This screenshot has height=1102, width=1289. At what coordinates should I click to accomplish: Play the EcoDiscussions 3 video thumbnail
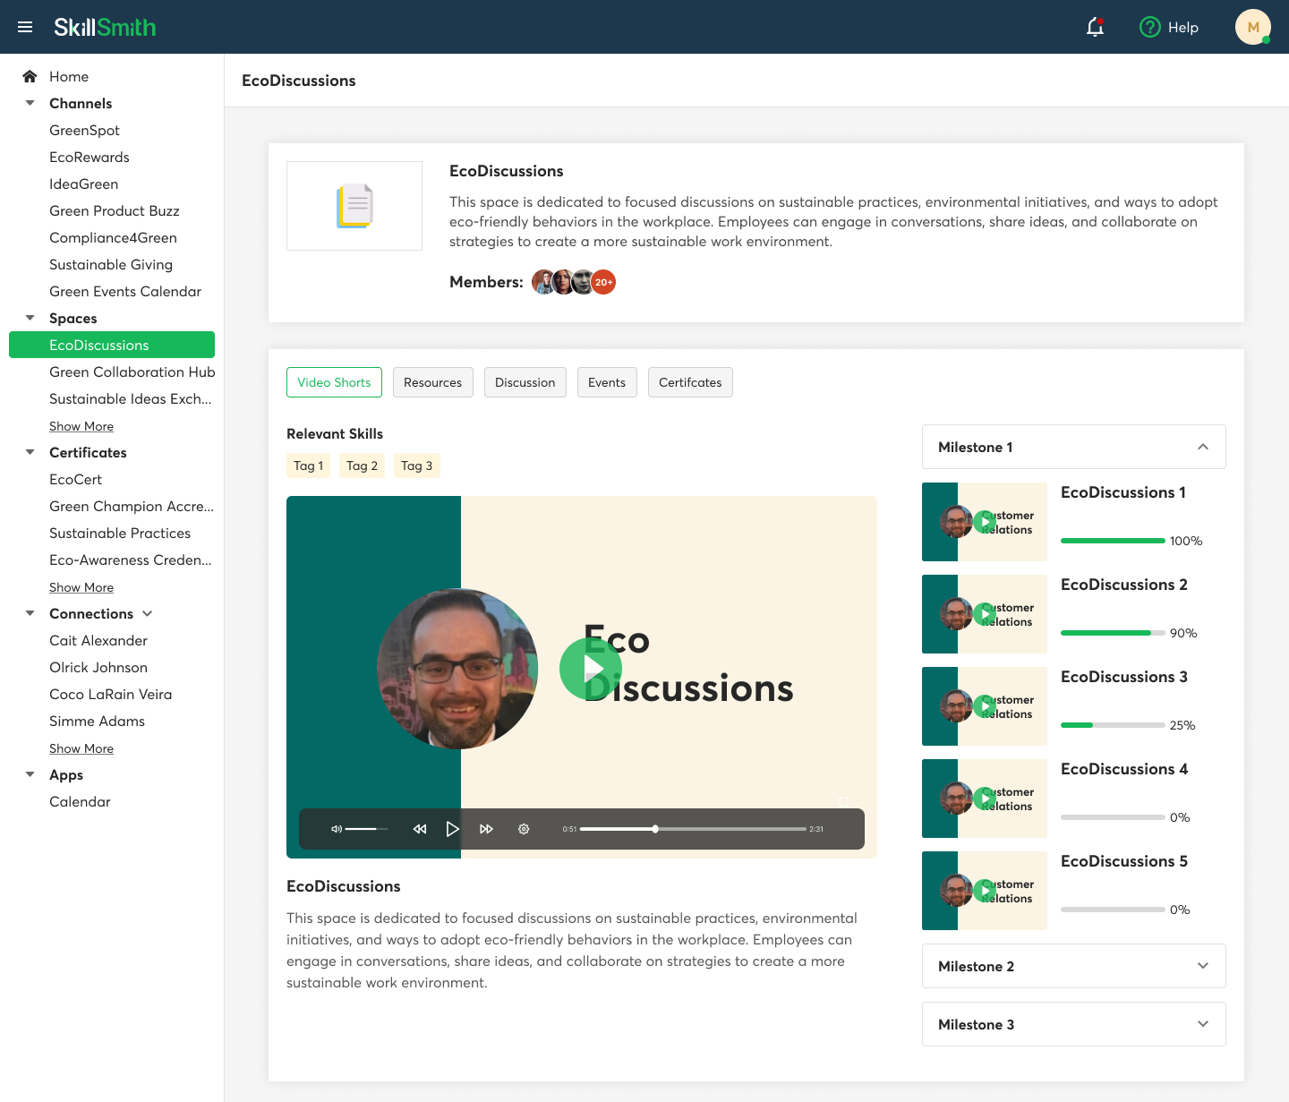point(985,706)
